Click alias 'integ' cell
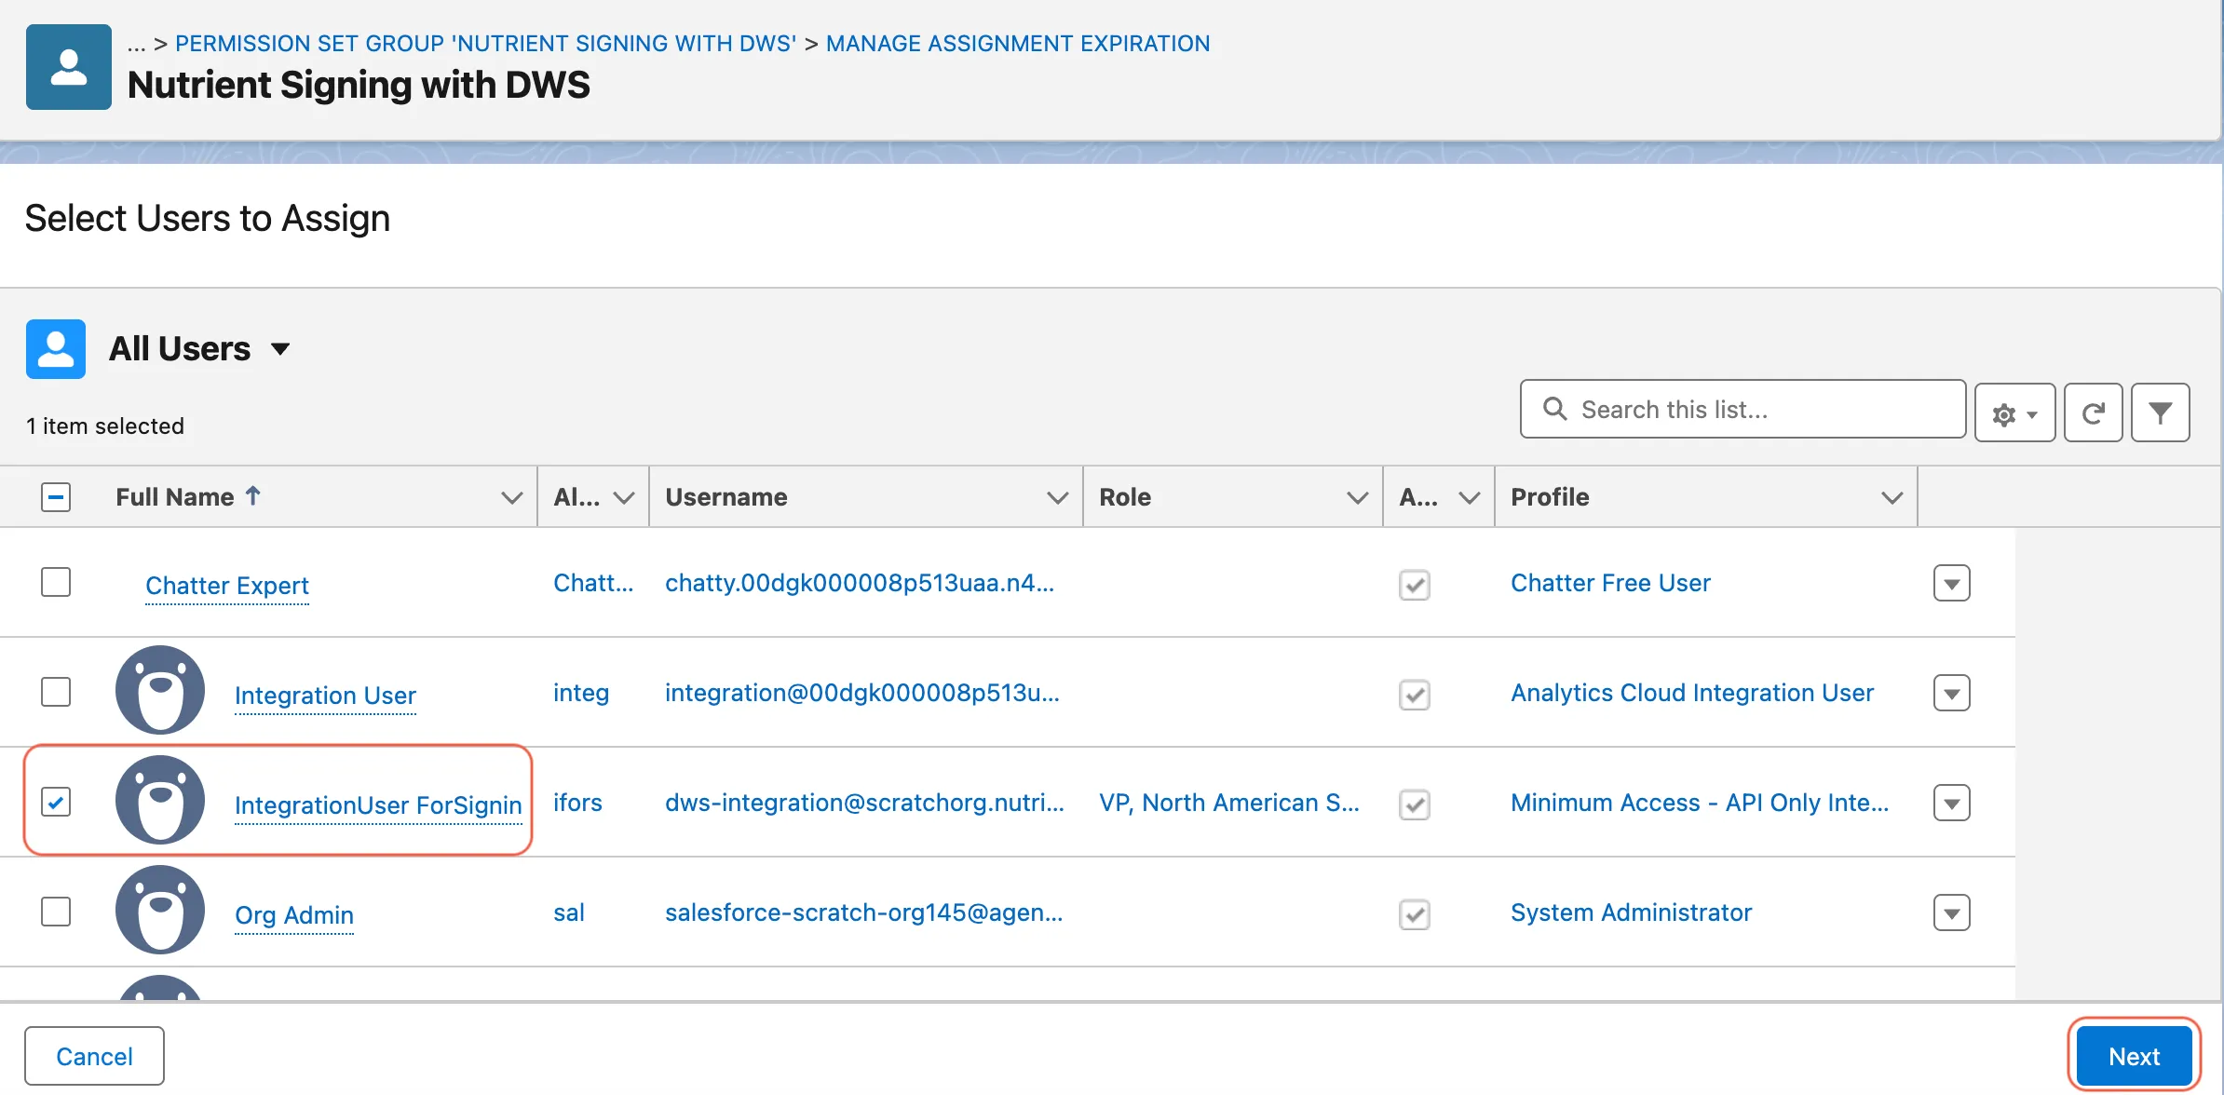2224x1095 pixels. pos(581,693)
